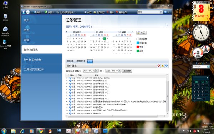The width and height of the screenshot is (214, 134).
Task: Select April 15 in the 4月 2010 calendar
Action: pyautogui.click(x=99, y=44)
